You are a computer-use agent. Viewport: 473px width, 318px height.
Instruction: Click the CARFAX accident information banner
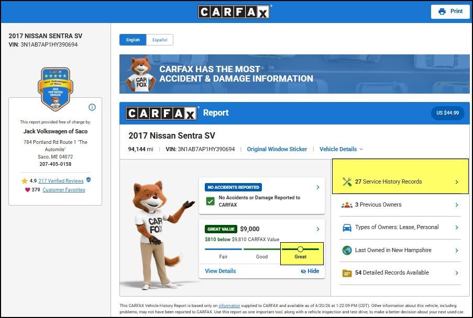[x=294, y=74]
